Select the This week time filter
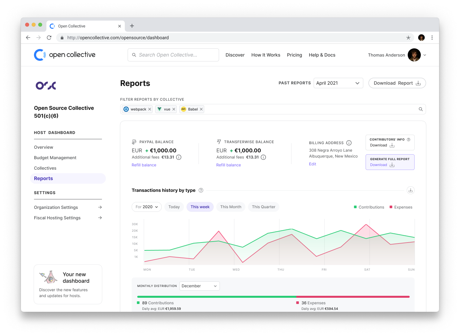The height and width of the screenshot is (336, 460). click(200, 207)
